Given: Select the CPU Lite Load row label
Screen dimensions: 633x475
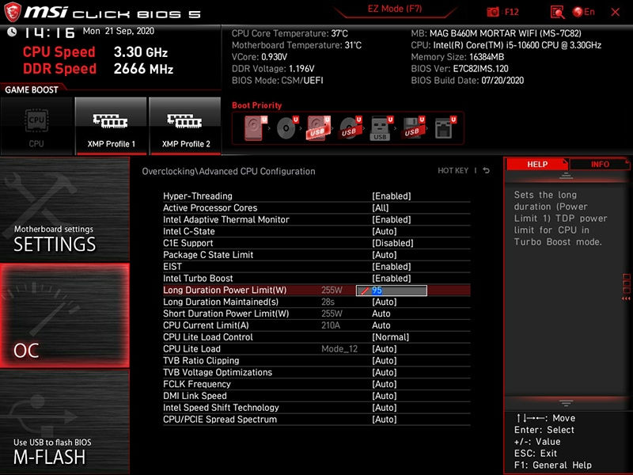Looking at the screenshot, I should (191, 348).
